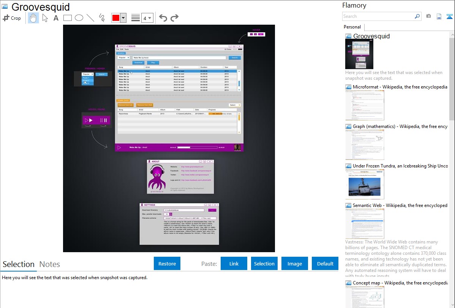Screen dimensions: 455x308
Task: Click the snapshot icon beside Graph (mathematics)
Action: coord(348,126)
